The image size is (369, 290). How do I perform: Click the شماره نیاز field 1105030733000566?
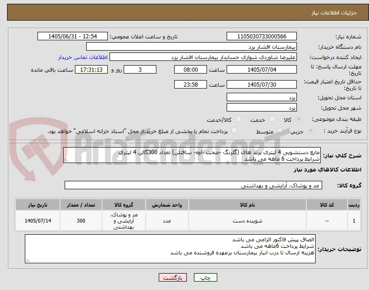coord(262,37)
